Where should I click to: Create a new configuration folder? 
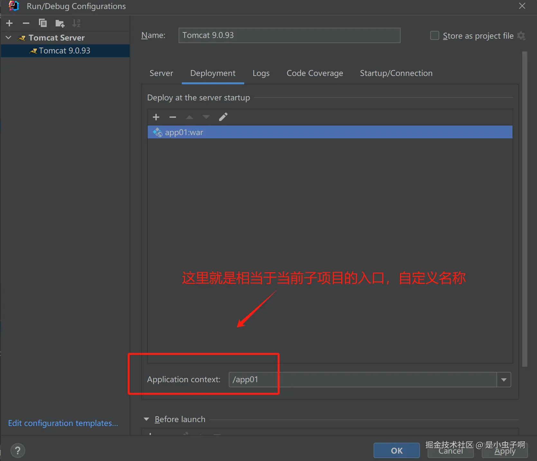point(60,23)
